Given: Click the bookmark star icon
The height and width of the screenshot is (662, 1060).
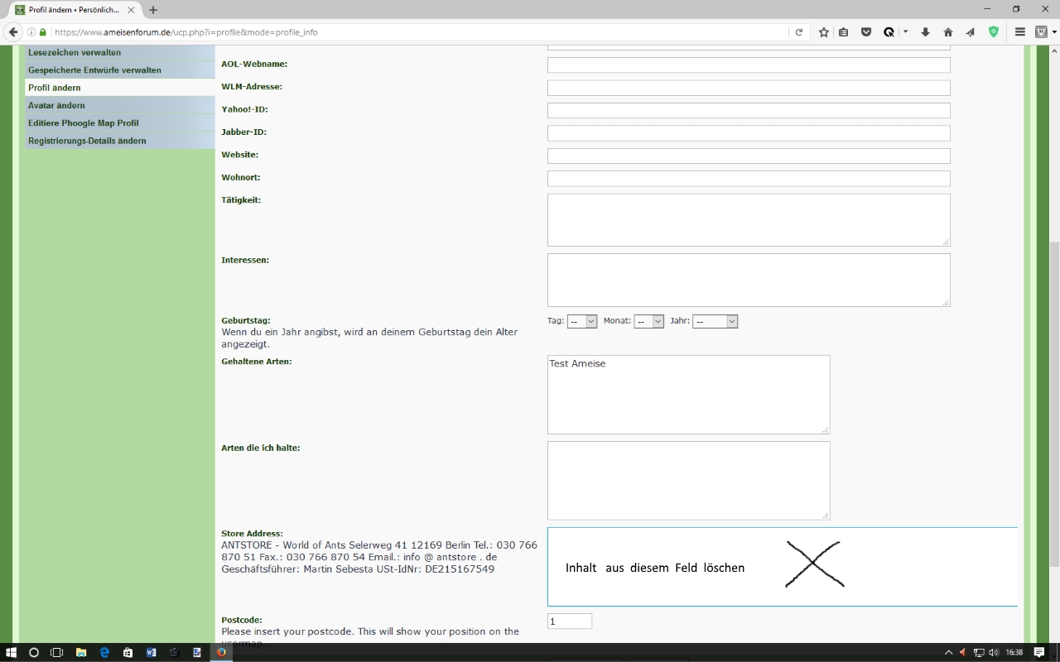Looking at the screenshot, I should [x=823, y=32].
